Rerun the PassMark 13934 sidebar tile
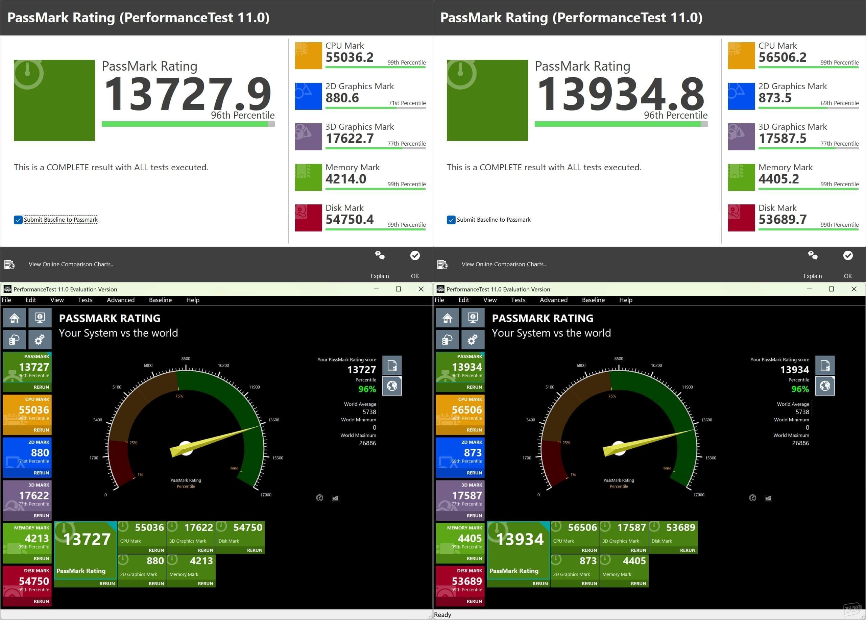866x620 pixels. click(474, 387)
